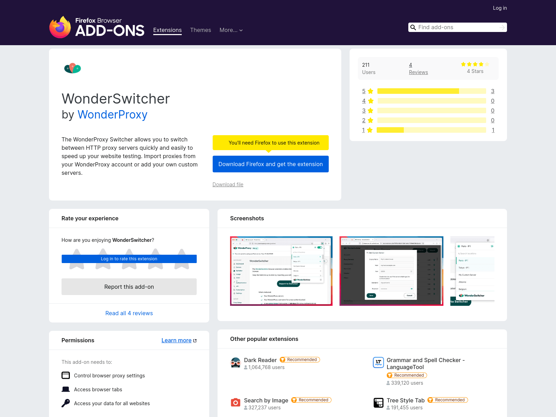Click the star icon on the 4-star row
This screenshot has height=417, width=556.
click(x=371, y=101)
